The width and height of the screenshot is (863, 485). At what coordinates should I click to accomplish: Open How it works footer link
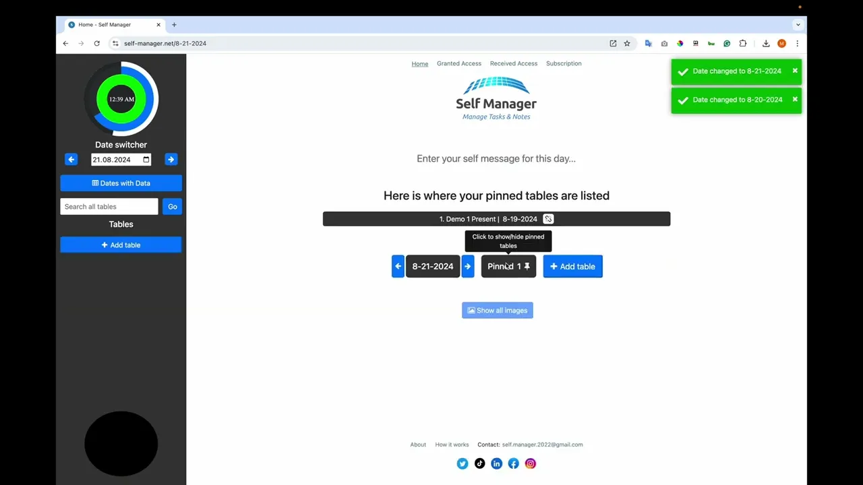[x=452, y=445]
